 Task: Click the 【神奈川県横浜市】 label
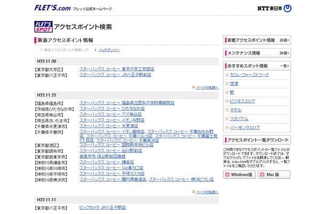pyautogui.click(x=51, y=180)
